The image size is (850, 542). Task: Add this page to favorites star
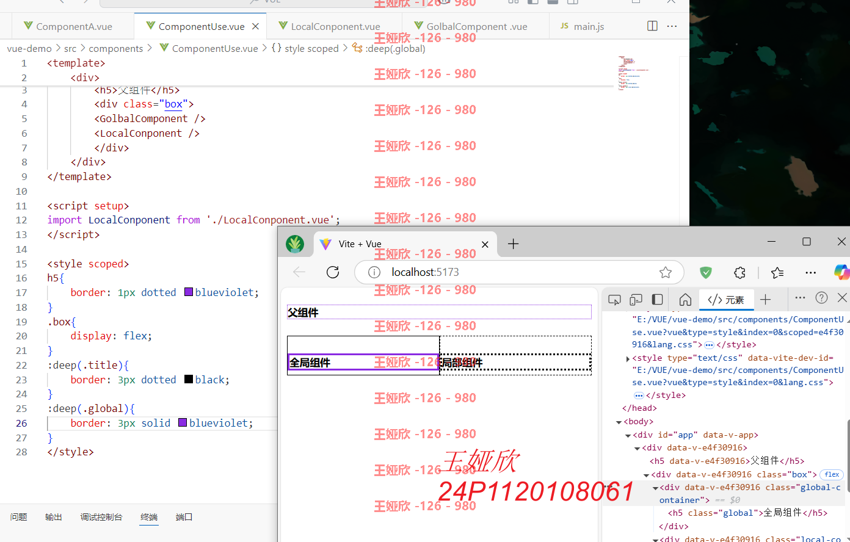pyautogui.click(x=666, y=272)
